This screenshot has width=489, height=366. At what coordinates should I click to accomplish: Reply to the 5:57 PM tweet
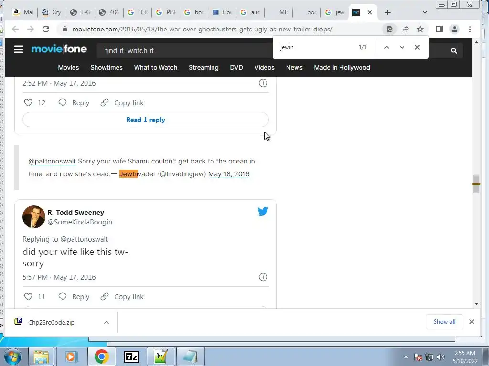pos(74,296)
